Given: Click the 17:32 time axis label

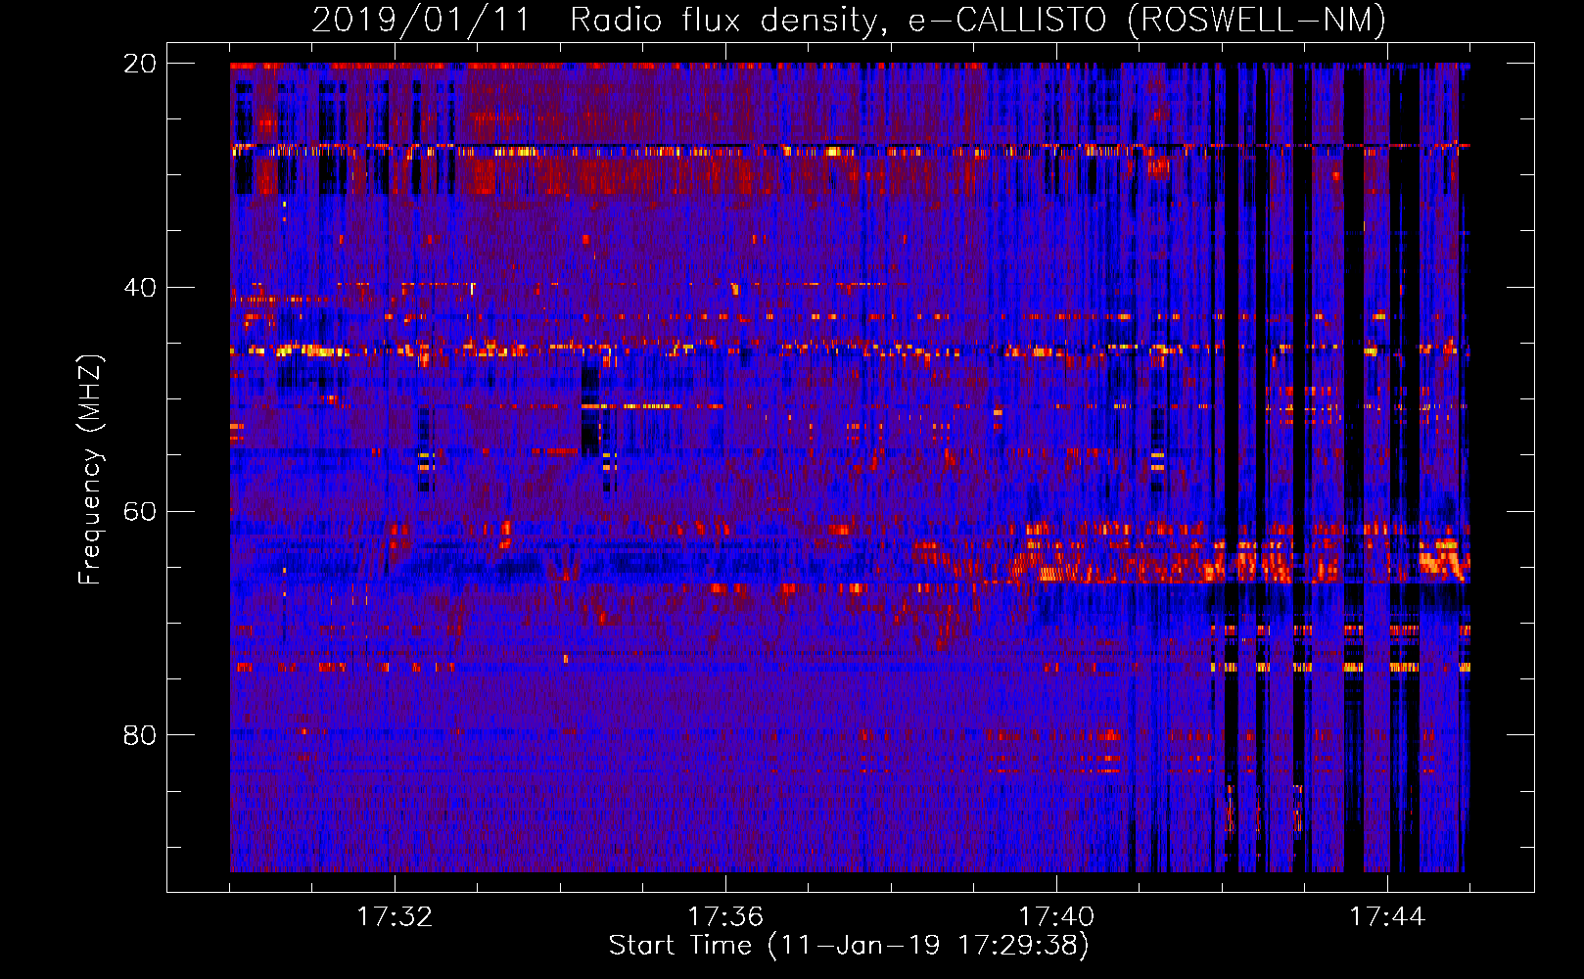Looking at the screenshot, I should click(395, 917).
